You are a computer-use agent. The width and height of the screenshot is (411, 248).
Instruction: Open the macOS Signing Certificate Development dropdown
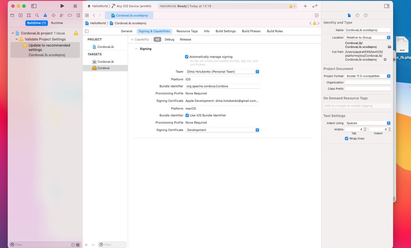pyautogui.click(x=222, y=130)
